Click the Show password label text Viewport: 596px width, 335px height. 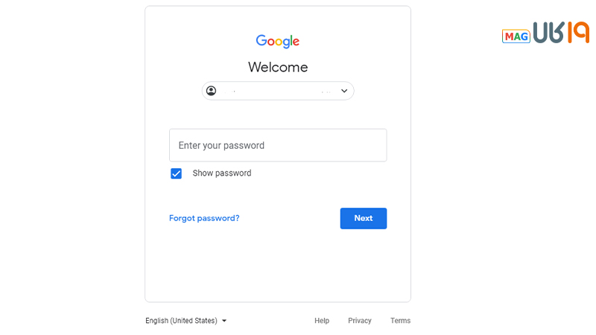[222, 173]
